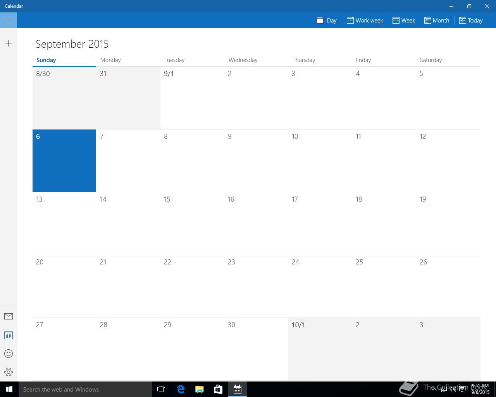Show hidden tray icons chevron
496x397 pixels.
434,389
